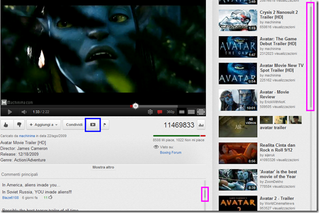Click the play button in video player
The width and height of the screenshot is (319, 213).
click(10, 112)
